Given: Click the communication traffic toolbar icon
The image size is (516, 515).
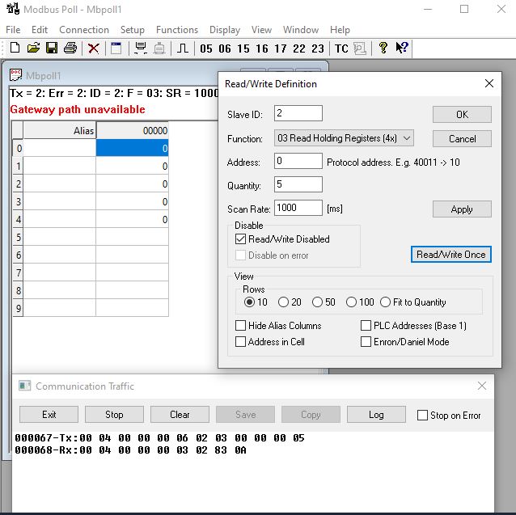Looking at the screenshot, I should point(360,49).
